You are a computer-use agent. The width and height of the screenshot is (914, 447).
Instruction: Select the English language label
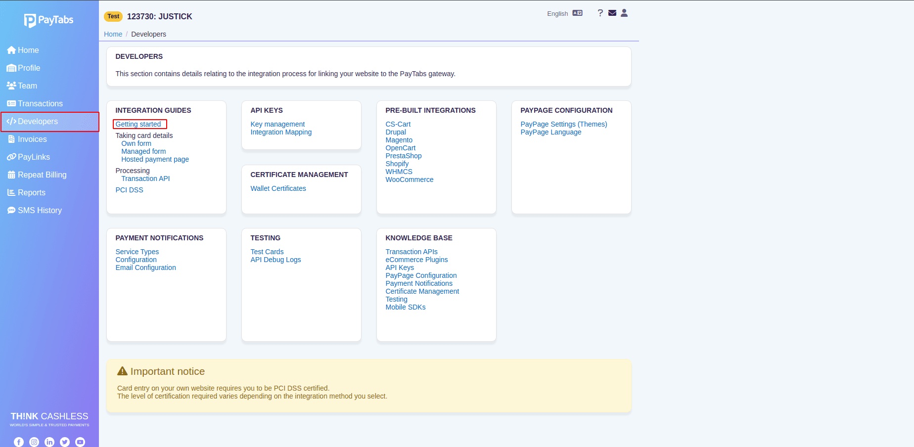pyautogui.click(x=557, y=14)
